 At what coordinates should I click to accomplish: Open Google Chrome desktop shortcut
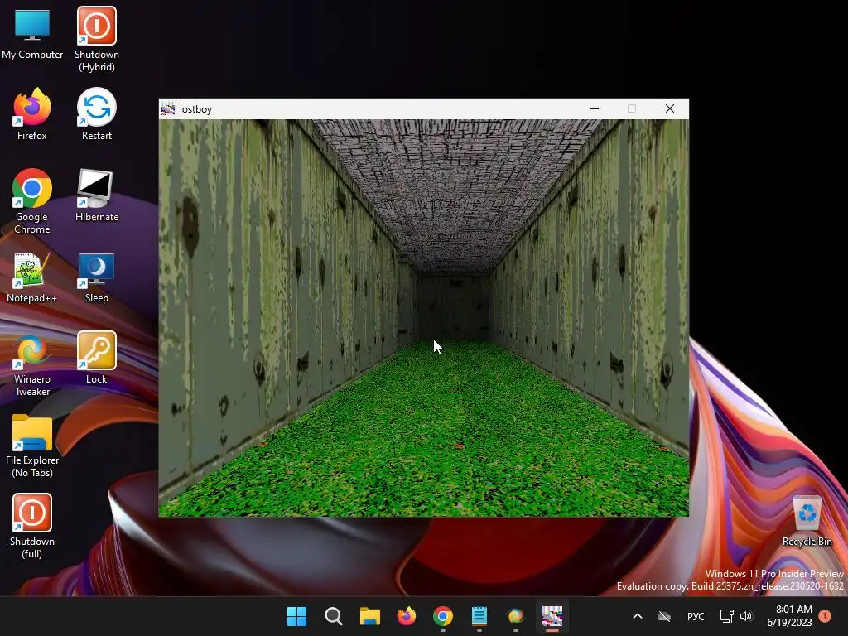(x=32, y=201)
